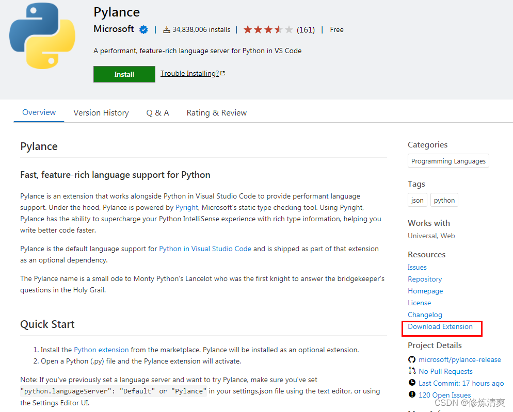The image size is (513, 412).
Task: Click the alert icon beside Open Issues
Action: coord(412,394)
